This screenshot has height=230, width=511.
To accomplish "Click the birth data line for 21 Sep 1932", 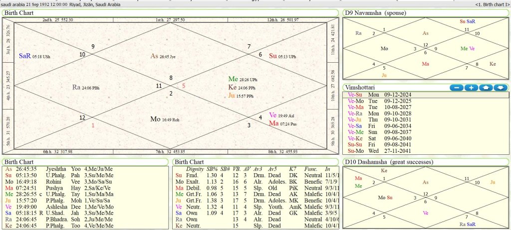I will [x=61, y=4].
